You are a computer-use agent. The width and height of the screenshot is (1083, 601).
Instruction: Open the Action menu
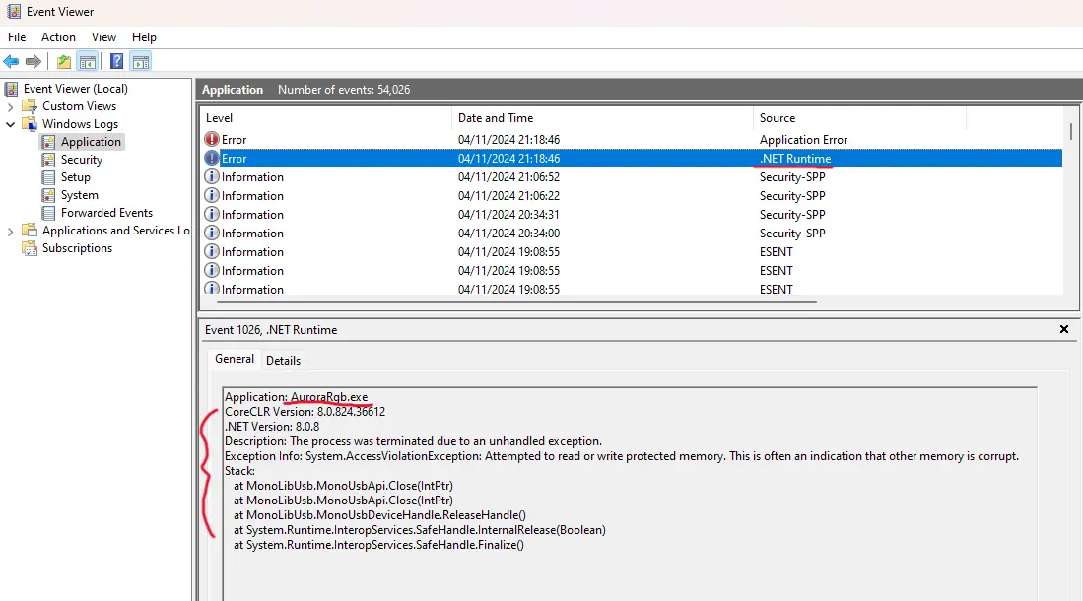[x=58, y=37]
